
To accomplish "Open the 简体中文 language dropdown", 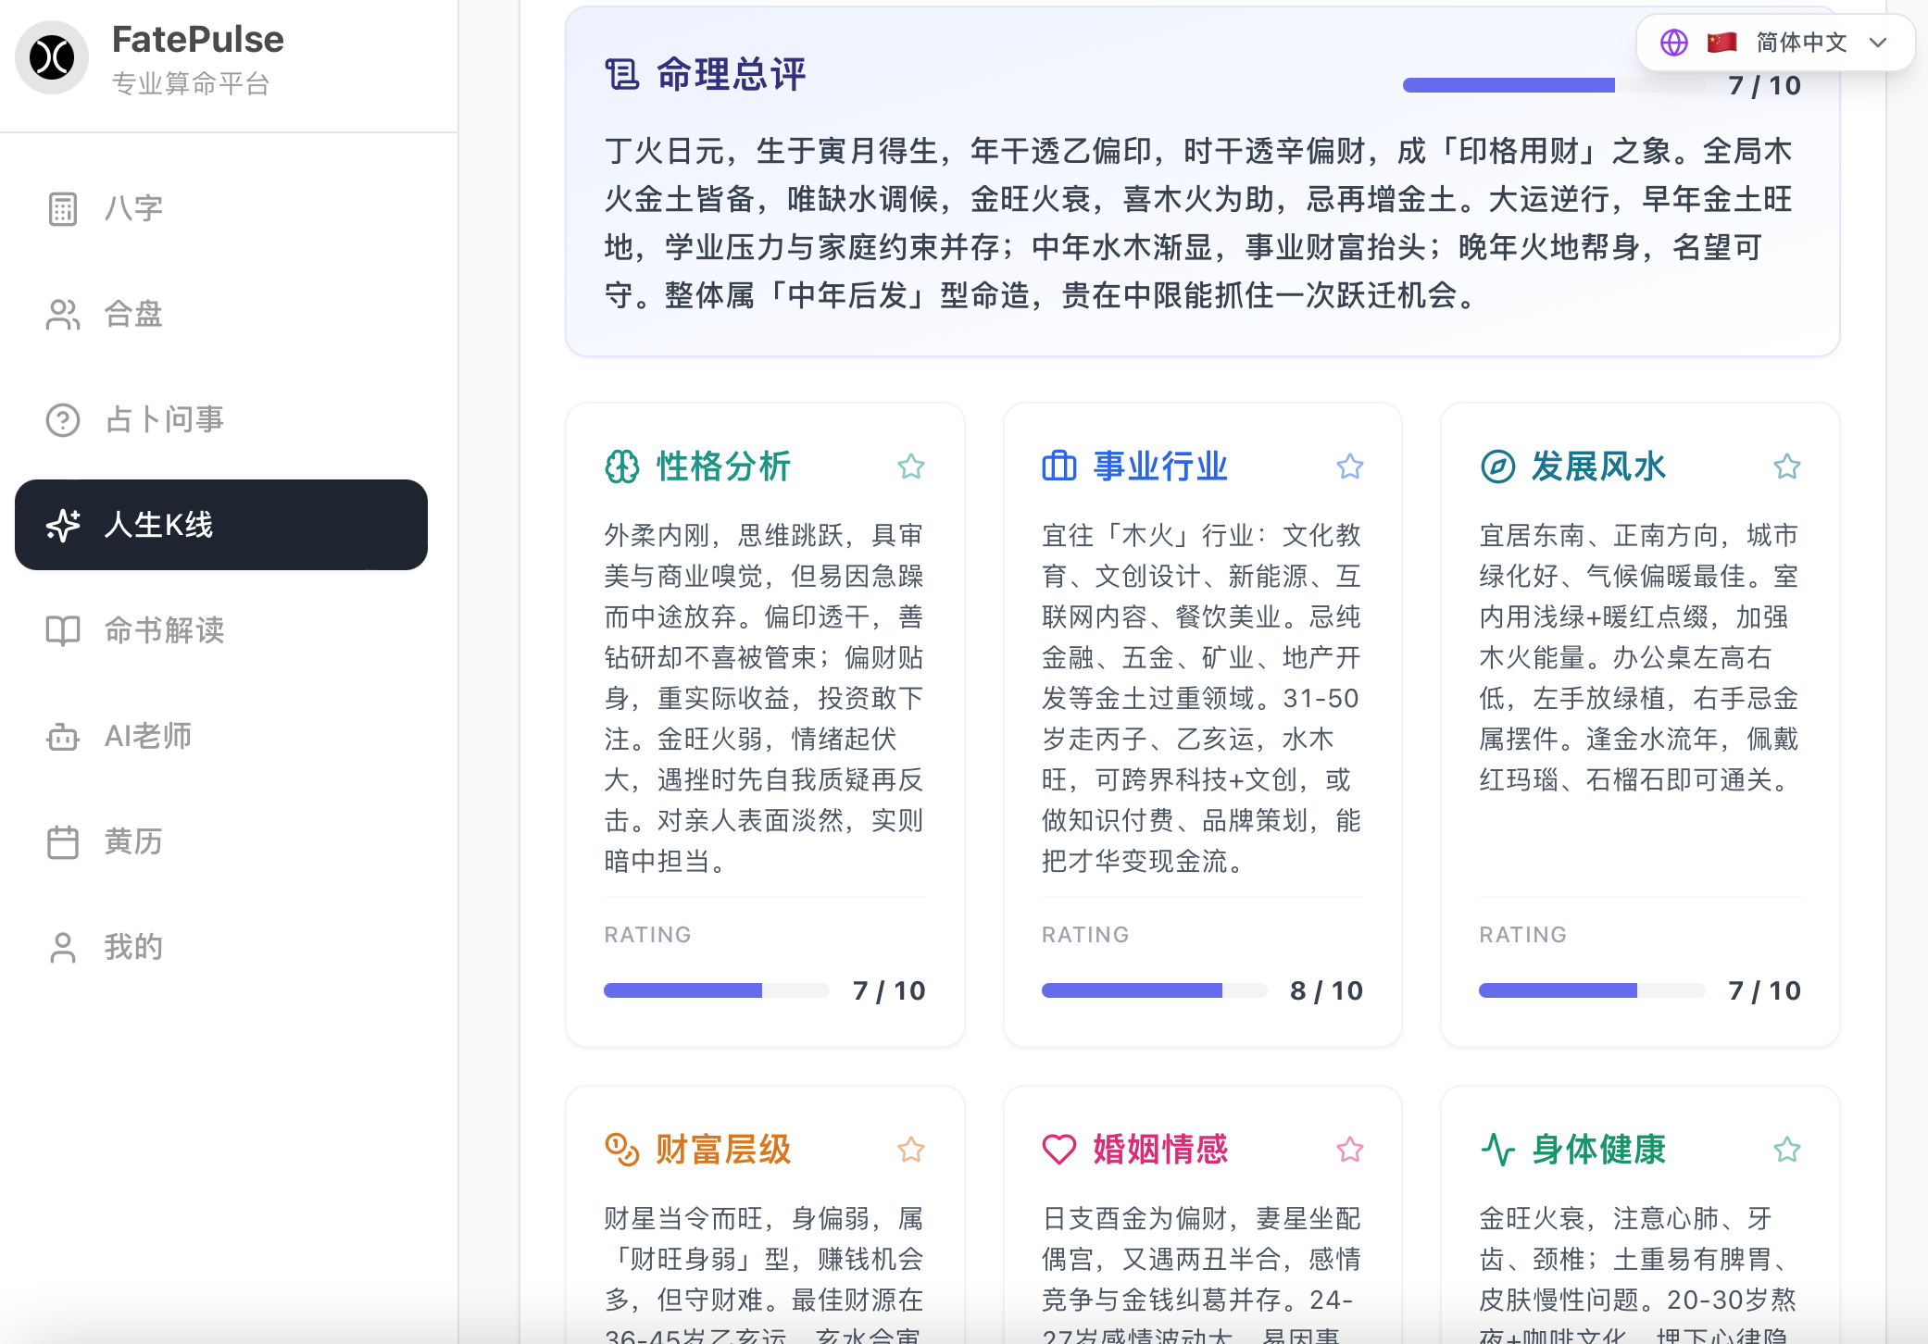I will 1800,43.
